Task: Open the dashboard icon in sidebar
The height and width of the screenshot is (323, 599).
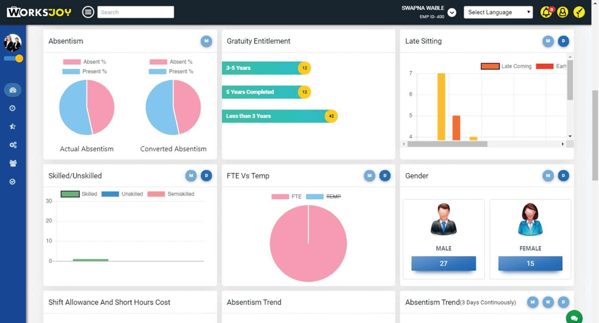Action: (x=12, y=90)
